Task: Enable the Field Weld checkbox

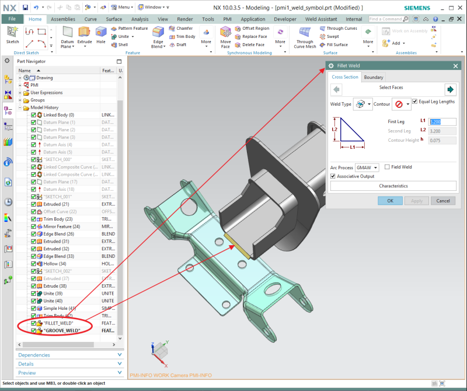Action: (x=387, y=167)
